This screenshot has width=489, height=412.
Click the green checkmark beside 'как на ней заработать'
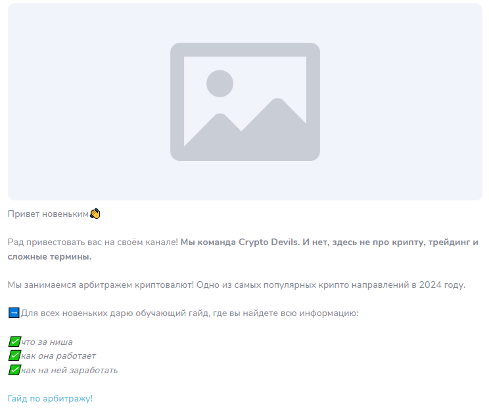[x=14, y=370]
